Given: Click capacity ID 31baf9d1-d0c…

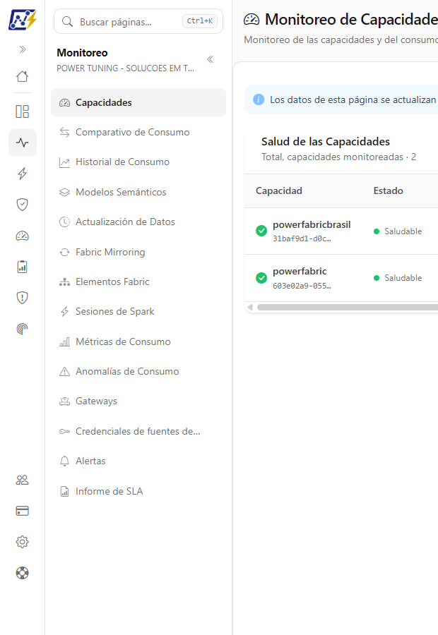Looking at the screenshot, I should tap(302, 238).
